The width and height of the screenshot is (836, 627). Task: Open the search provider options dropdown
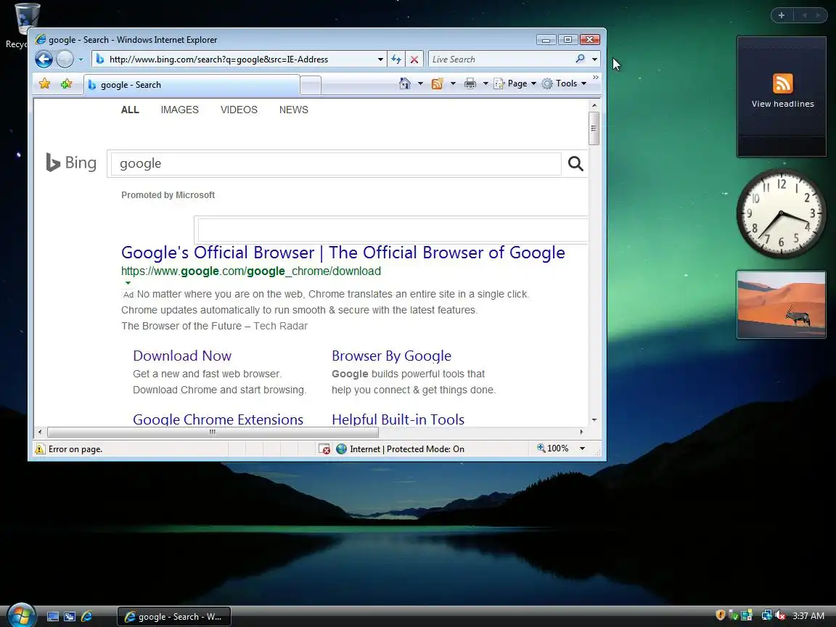point(594,60)
